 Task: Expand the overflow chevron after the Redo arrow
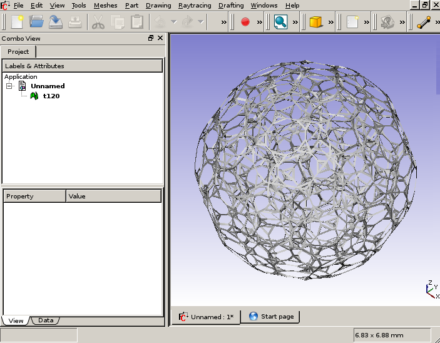coord(224,22)
